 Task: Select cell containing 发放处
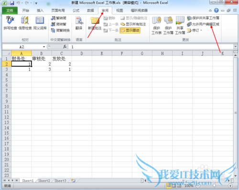tap(62, 59)
